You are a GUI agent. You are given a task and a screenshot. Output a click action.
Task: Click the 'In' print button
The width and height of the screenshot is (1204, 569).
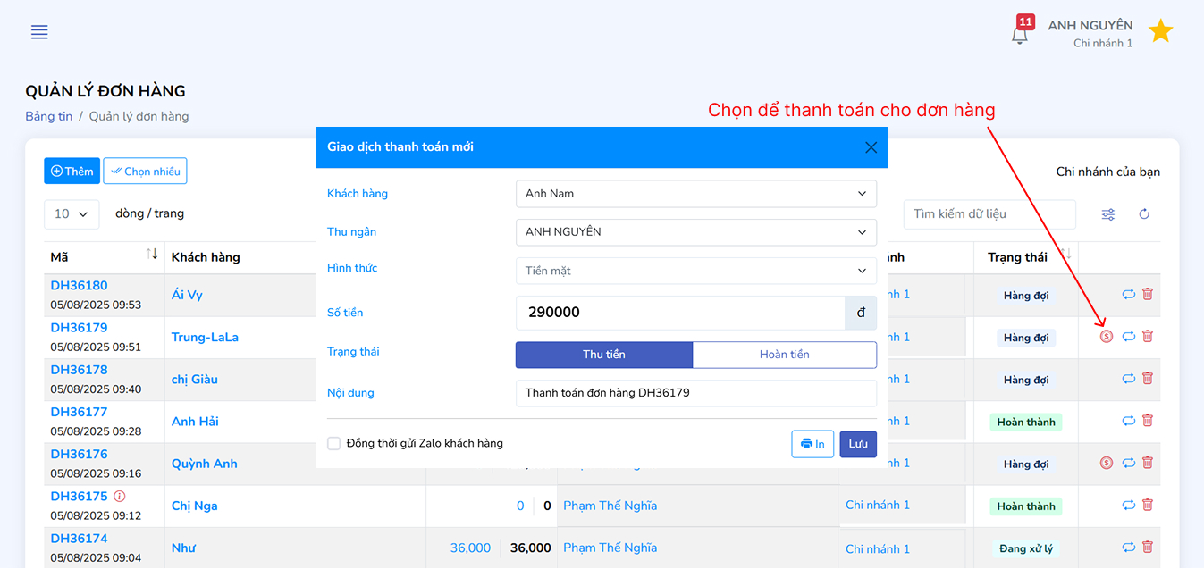click(812, 443)
